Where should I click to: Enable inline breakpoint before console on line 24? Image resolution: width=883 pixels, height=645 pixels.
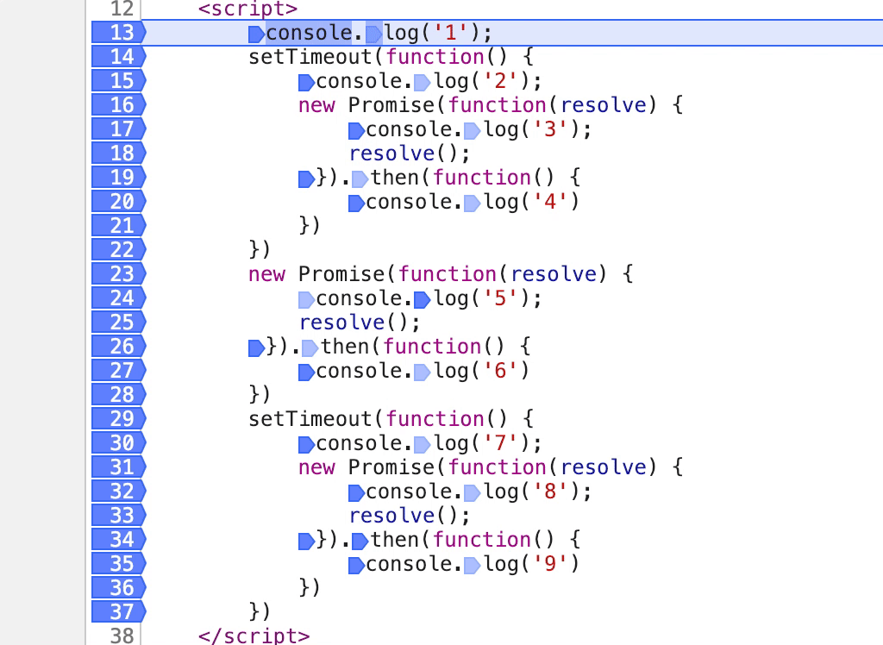(306, 300)
